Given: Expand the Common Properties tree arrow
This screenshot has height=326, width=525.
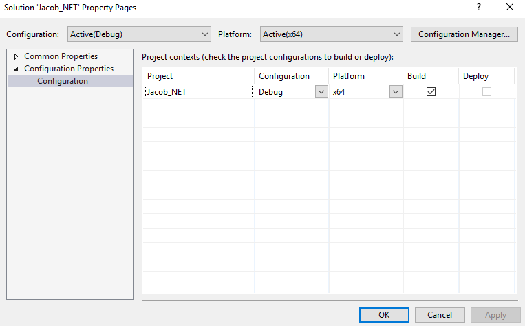Looking at the screenshot, I should click(16, 56).
